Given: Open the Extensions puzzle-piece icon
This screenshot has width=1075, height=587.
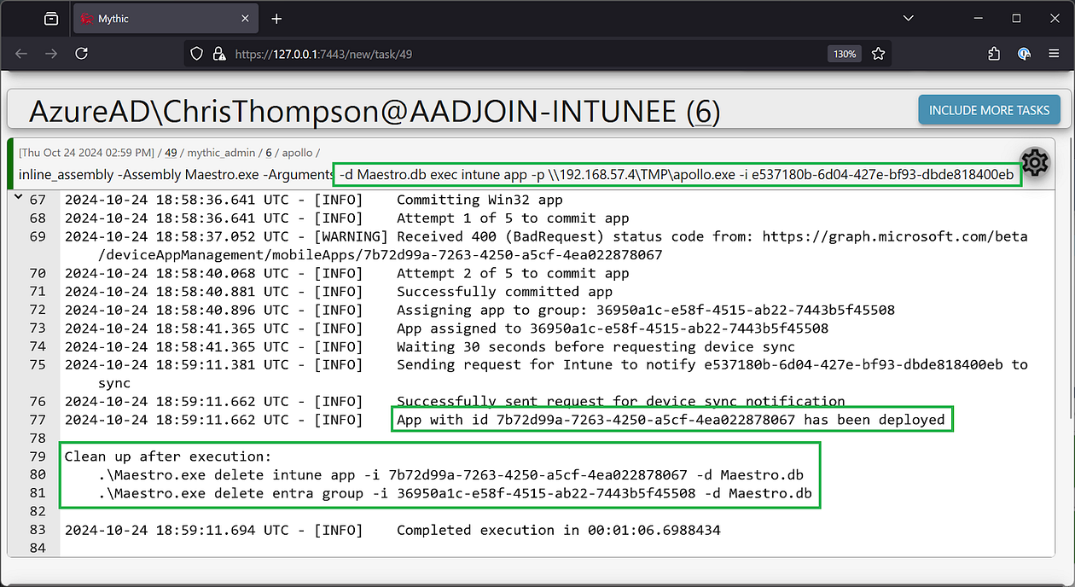Looking at the screenshot, I should 994,54.
